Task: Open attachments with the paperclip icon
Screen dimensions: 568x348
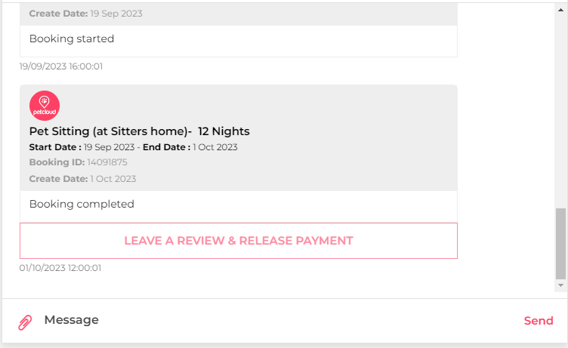Action: coord(25,322)
